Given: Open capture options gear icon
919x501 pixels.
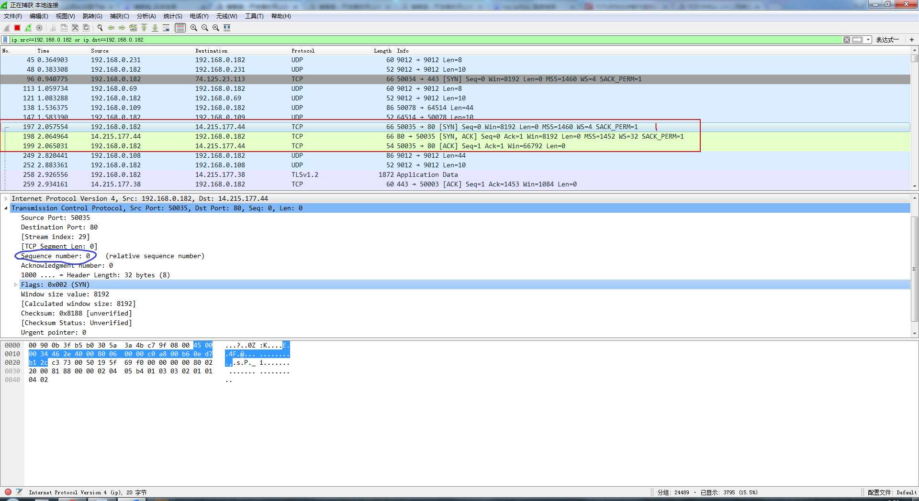Looking at the screenshot, I should coord(39,28).
